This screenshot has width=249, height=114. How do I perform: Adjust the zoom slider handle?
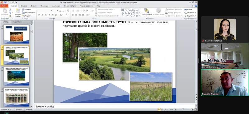click(x=183, y=109)
